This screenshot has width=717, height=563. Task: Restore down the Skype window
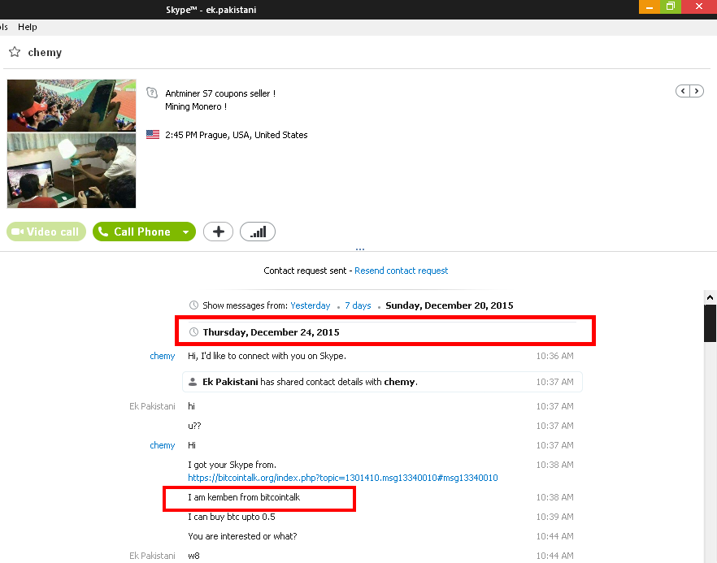click(671, 6)
